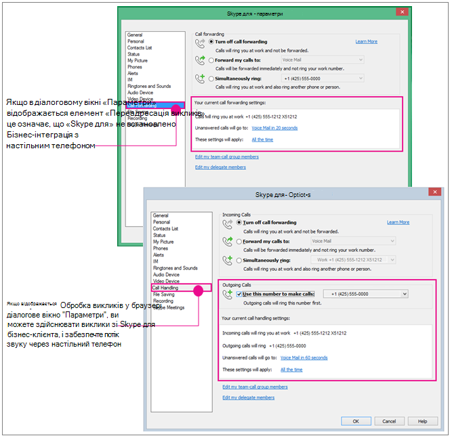The height and width of the screenshot is (438, 452).
Task: Open Voice Mail in 20 seconds link
Action: click(274, 128)
